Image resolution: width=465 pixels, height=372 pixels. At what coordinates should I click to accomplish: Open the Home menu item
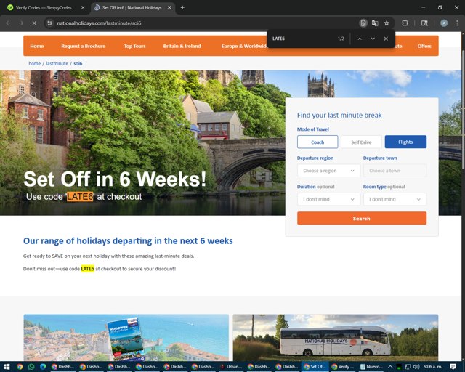[x=37, y=46]
